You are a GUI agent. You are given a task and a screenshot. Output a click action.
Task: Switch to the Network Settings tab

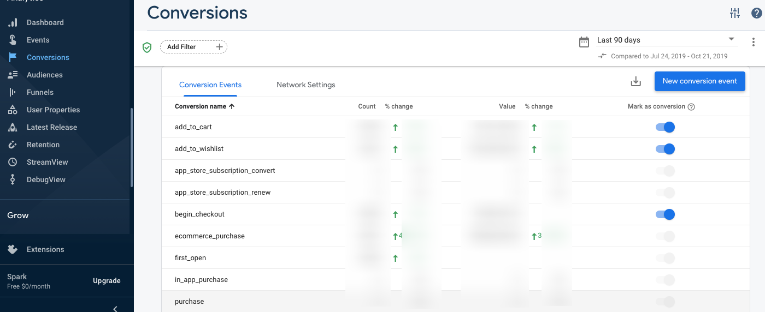[305, 85]
